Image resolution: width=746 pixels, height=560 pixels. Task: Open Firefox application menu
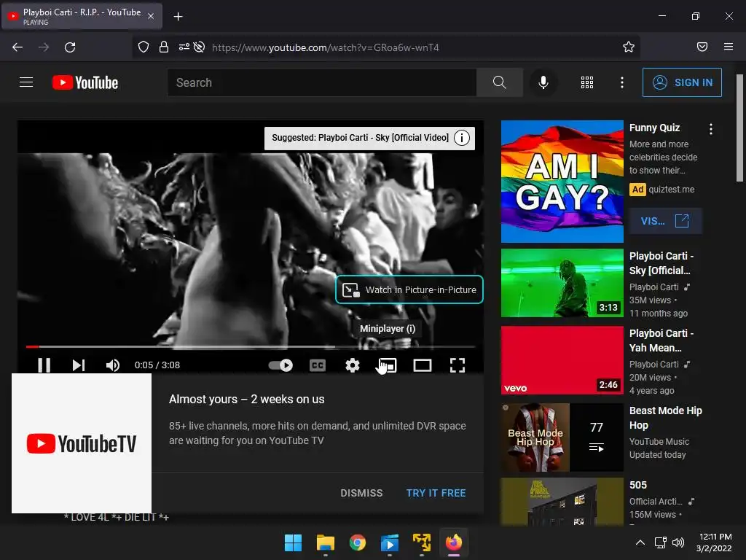tap(729, 47)
